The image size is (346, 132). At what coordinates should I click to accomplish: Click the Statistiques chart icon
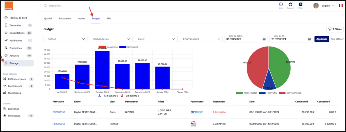tap(4, 93)
